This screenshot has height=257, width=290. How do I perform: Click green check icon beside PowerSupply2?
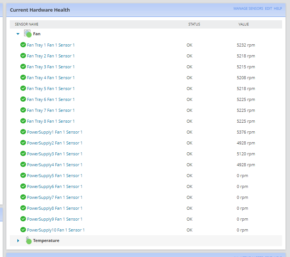click(23, 143)
